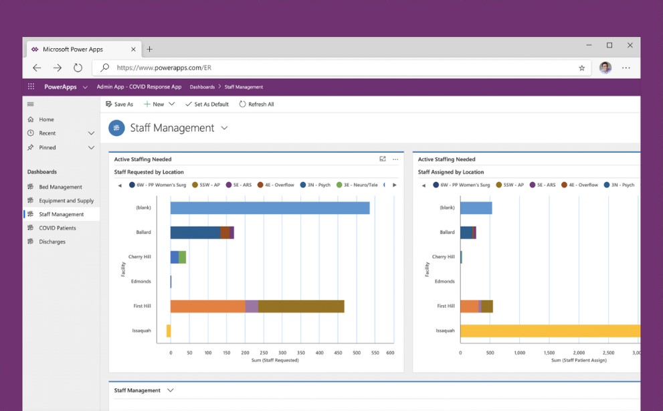
Task: Open the Staff Management title dropdown
Action: [x=225, y=127]
